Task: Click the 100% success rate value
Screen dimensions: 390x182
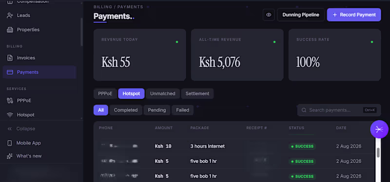Action: point(308,62)
